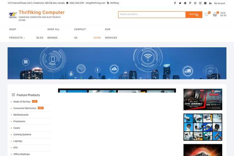Click the Feature Products hamburger icon
This screenshot has height=156, width=234.
13,95
